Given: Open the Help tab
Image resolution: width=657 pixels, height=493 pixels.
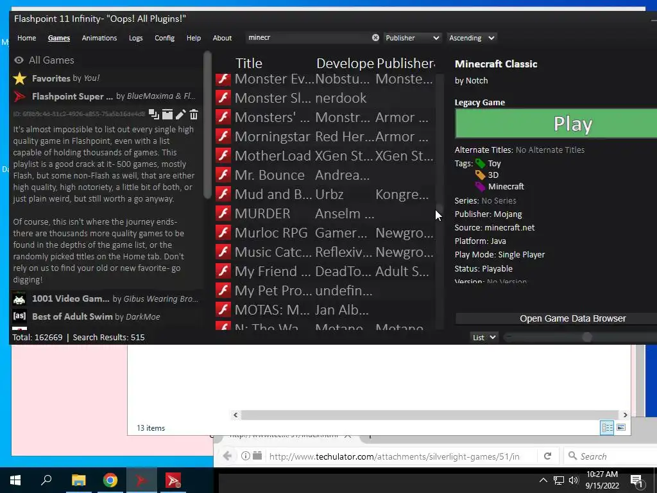Looking at the screenshot, I should 194,38.
